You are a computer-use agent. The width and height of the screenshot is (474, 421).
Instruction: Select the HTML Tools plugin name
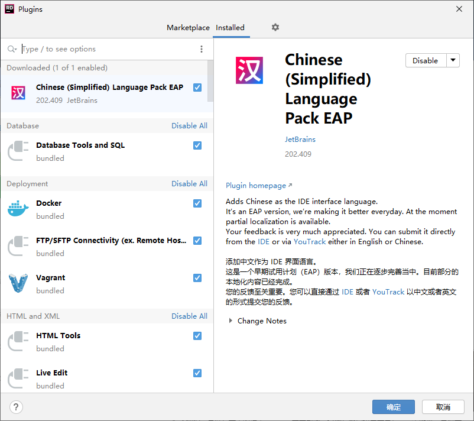coord(58,335)
